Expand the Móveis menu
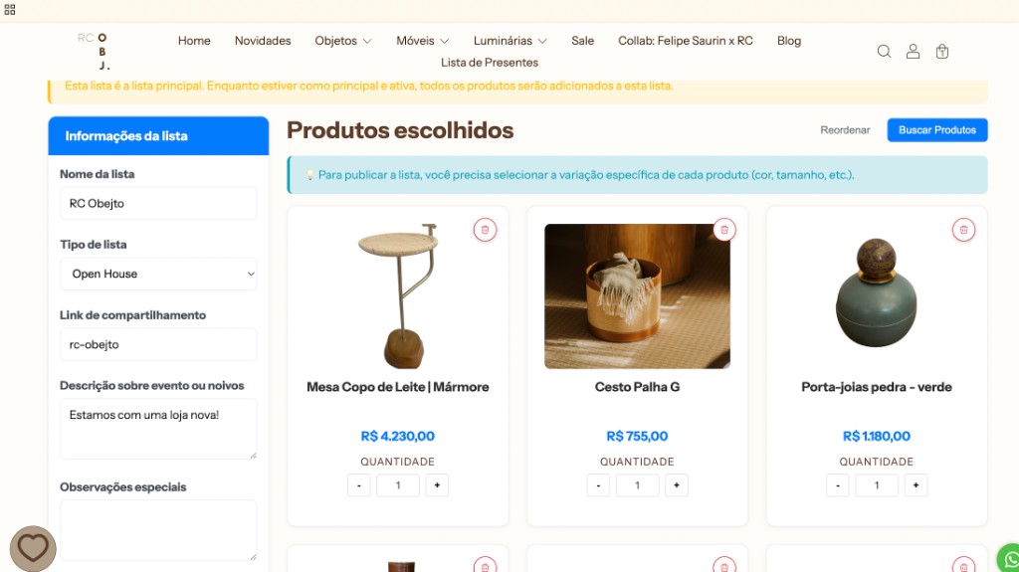The image size is (1019, 572). (422, 41)
